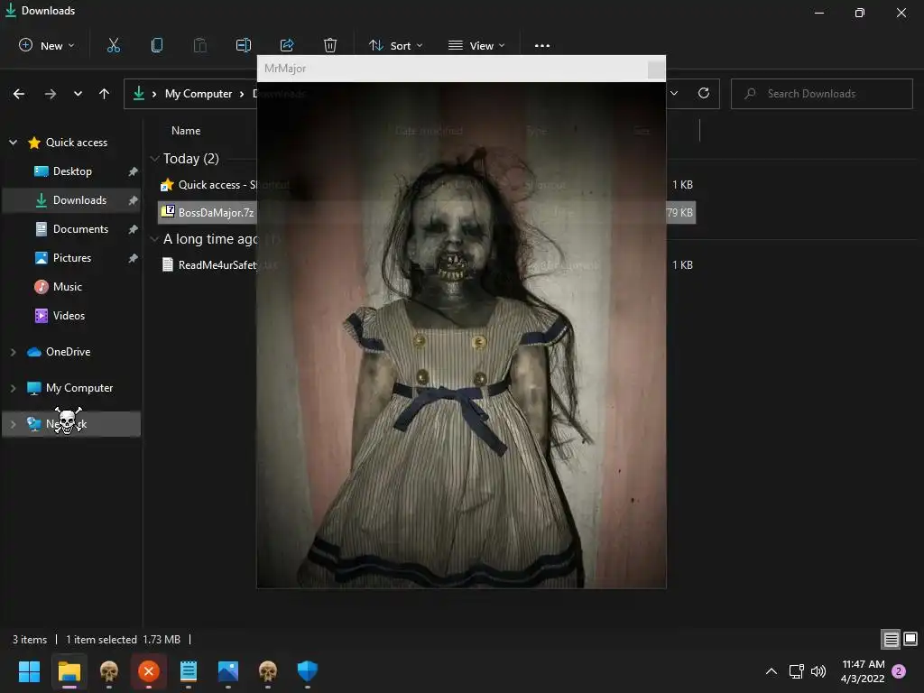This screenshot has width=924, height=693.
Task: Expand the Network tree node
Action: 13,424
